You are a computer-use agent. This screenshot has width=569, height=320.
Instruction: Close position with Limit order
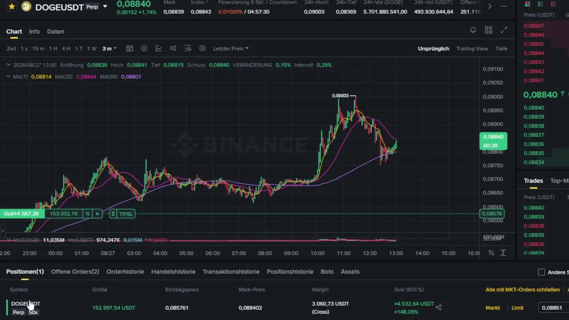point(517,308)
